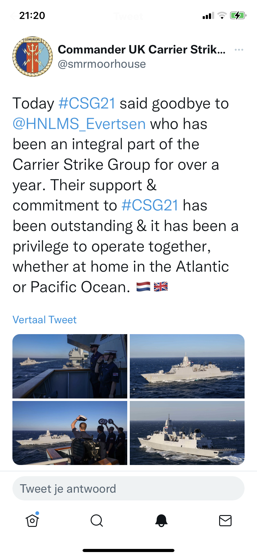This screenshot has width=257, height=557.
Task: Open the @HNLMS_Evertsen mention
Action: (x=79, y=124)
